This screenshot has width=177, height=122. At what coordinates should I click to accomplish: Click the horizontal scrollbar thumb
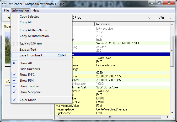pos(110,117)
